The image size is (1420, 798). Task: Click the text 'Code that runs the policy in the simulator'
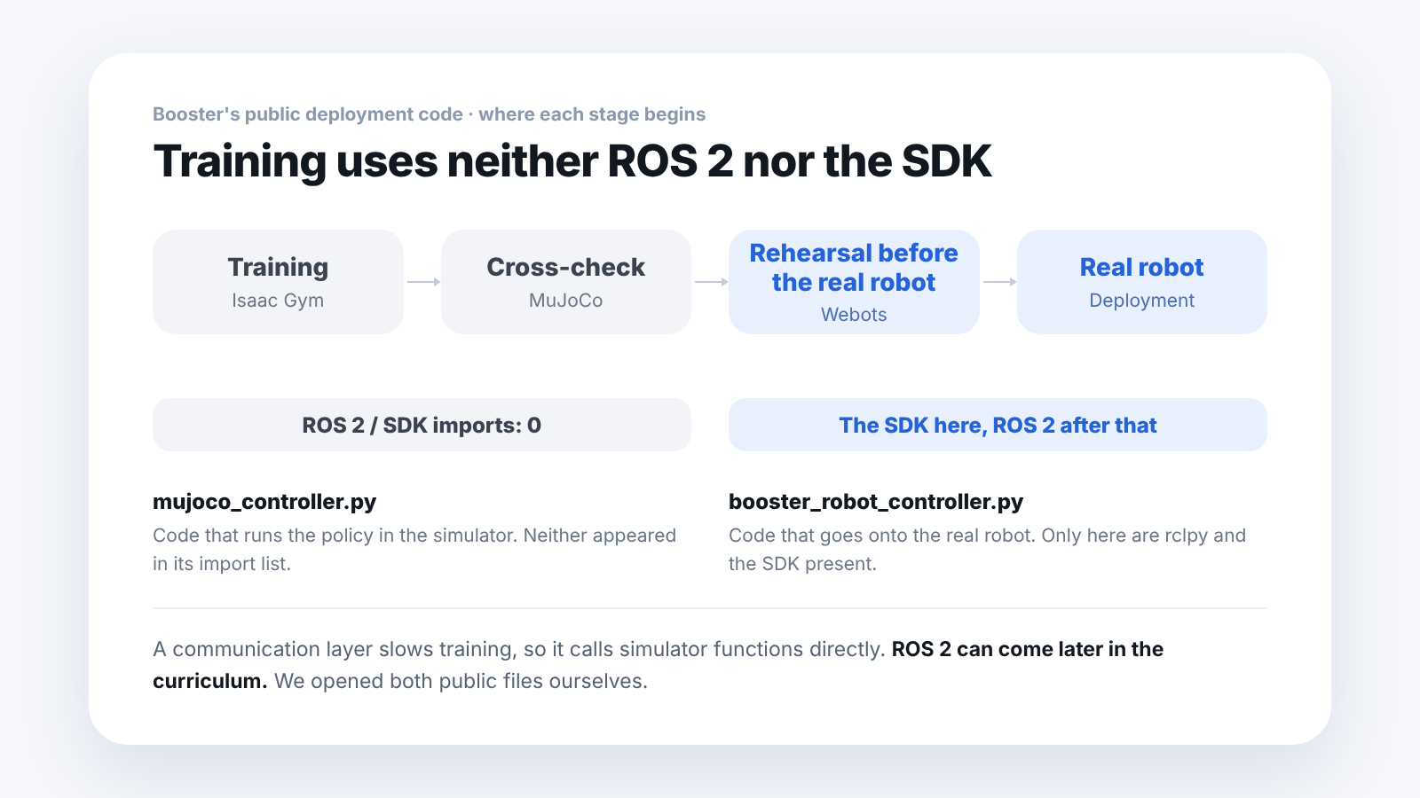335,536
